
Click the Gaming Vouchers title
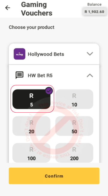pyautogui.click(x=37, y=9)
